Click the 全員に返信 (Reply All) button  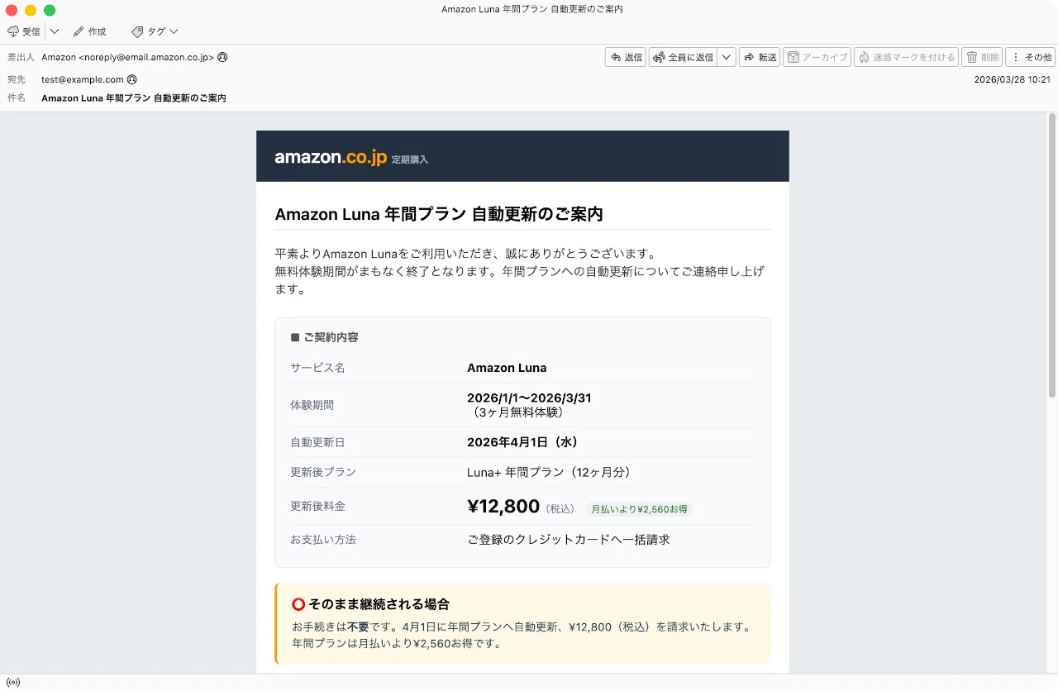pos(684,57)
